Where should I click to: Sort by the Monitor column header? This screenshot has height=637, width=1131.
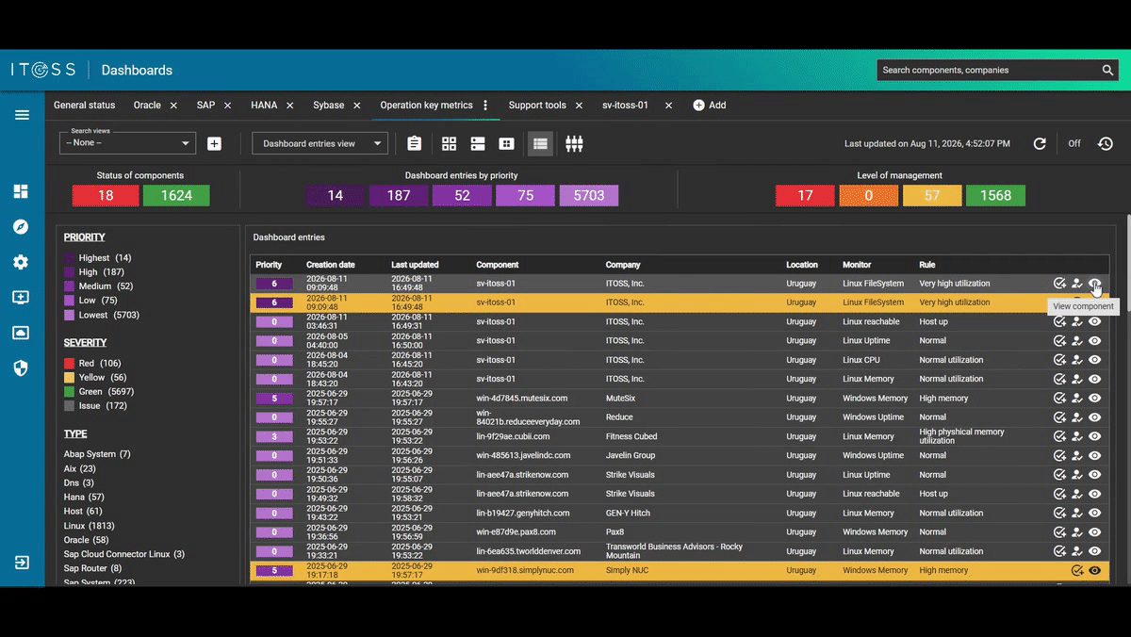(857, 265)
